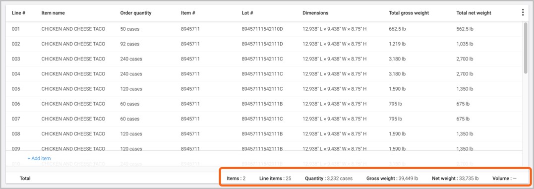534x189 pixels.
Task: Select line number 004 cell
Action: pyautogui.click(x=16, y=74)
